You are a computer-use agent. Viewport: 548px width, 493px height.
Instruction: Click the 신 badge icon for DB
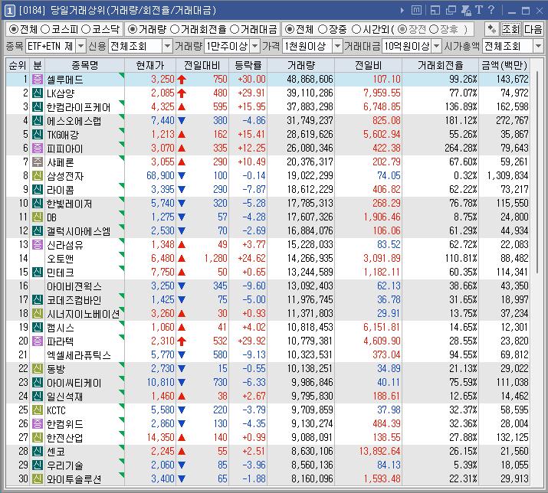(x=38, y=217)
